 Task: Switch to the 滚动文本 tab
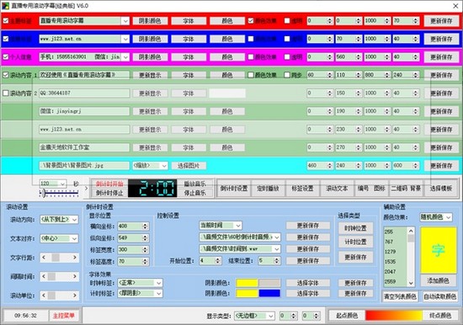[x=337, y=189]
